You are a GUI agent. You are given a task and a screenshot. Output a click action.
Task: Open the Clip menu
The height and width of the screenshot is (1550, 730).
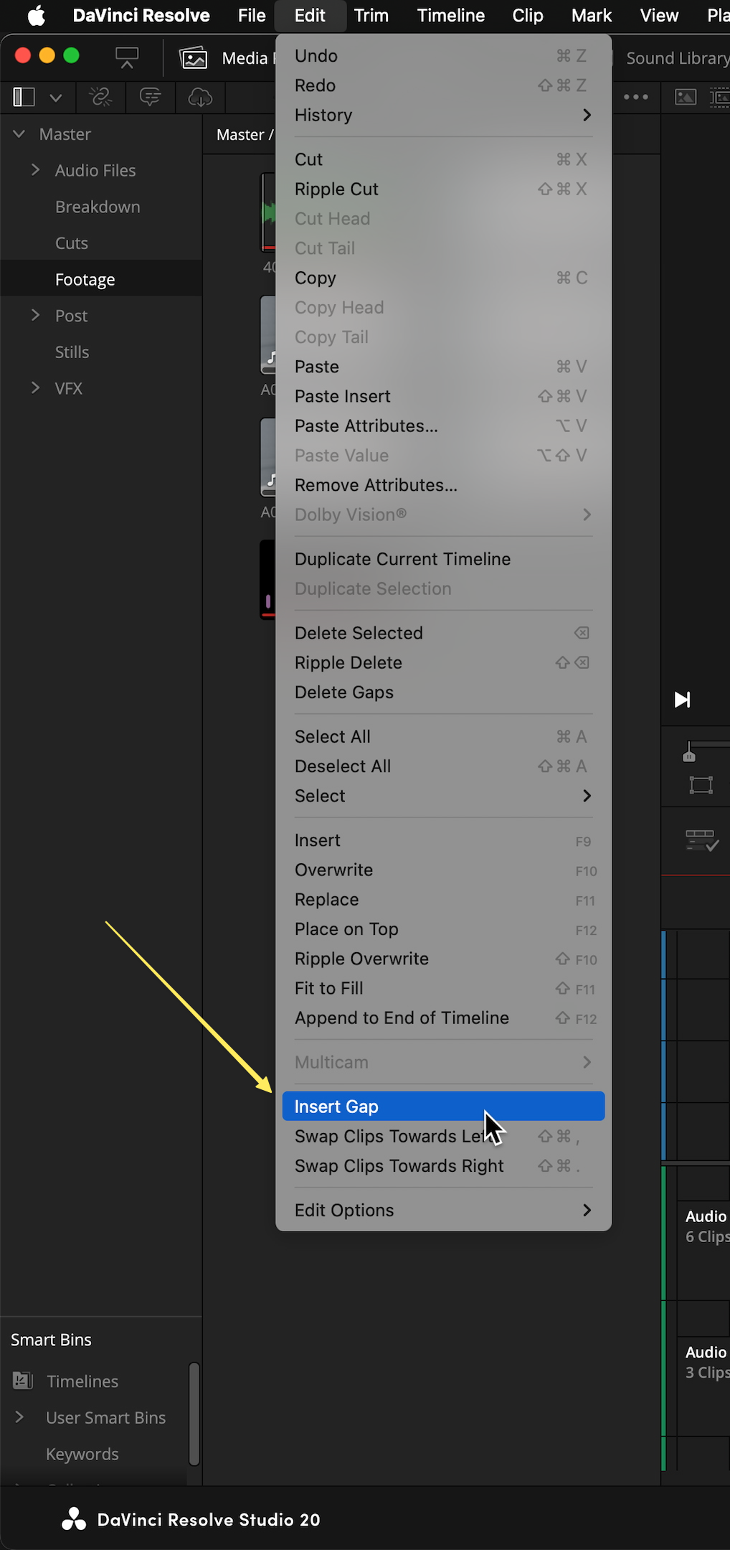click(x=528, y=15)
